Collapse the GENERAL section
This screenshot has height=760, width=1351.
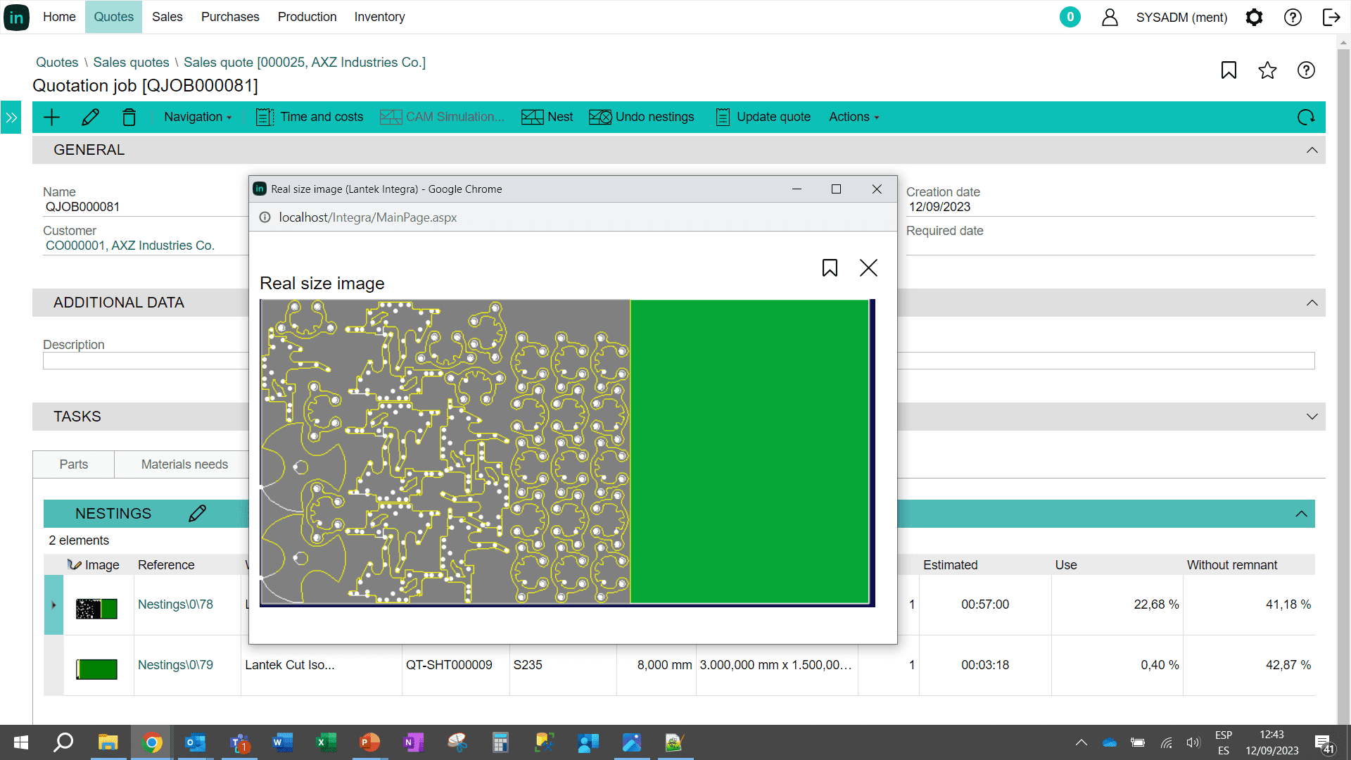coord(1312,150)
